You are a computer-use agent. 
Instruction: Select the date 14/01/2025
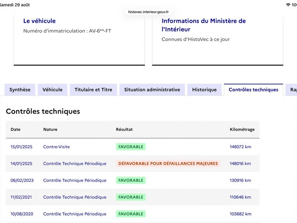coord(22,164)
